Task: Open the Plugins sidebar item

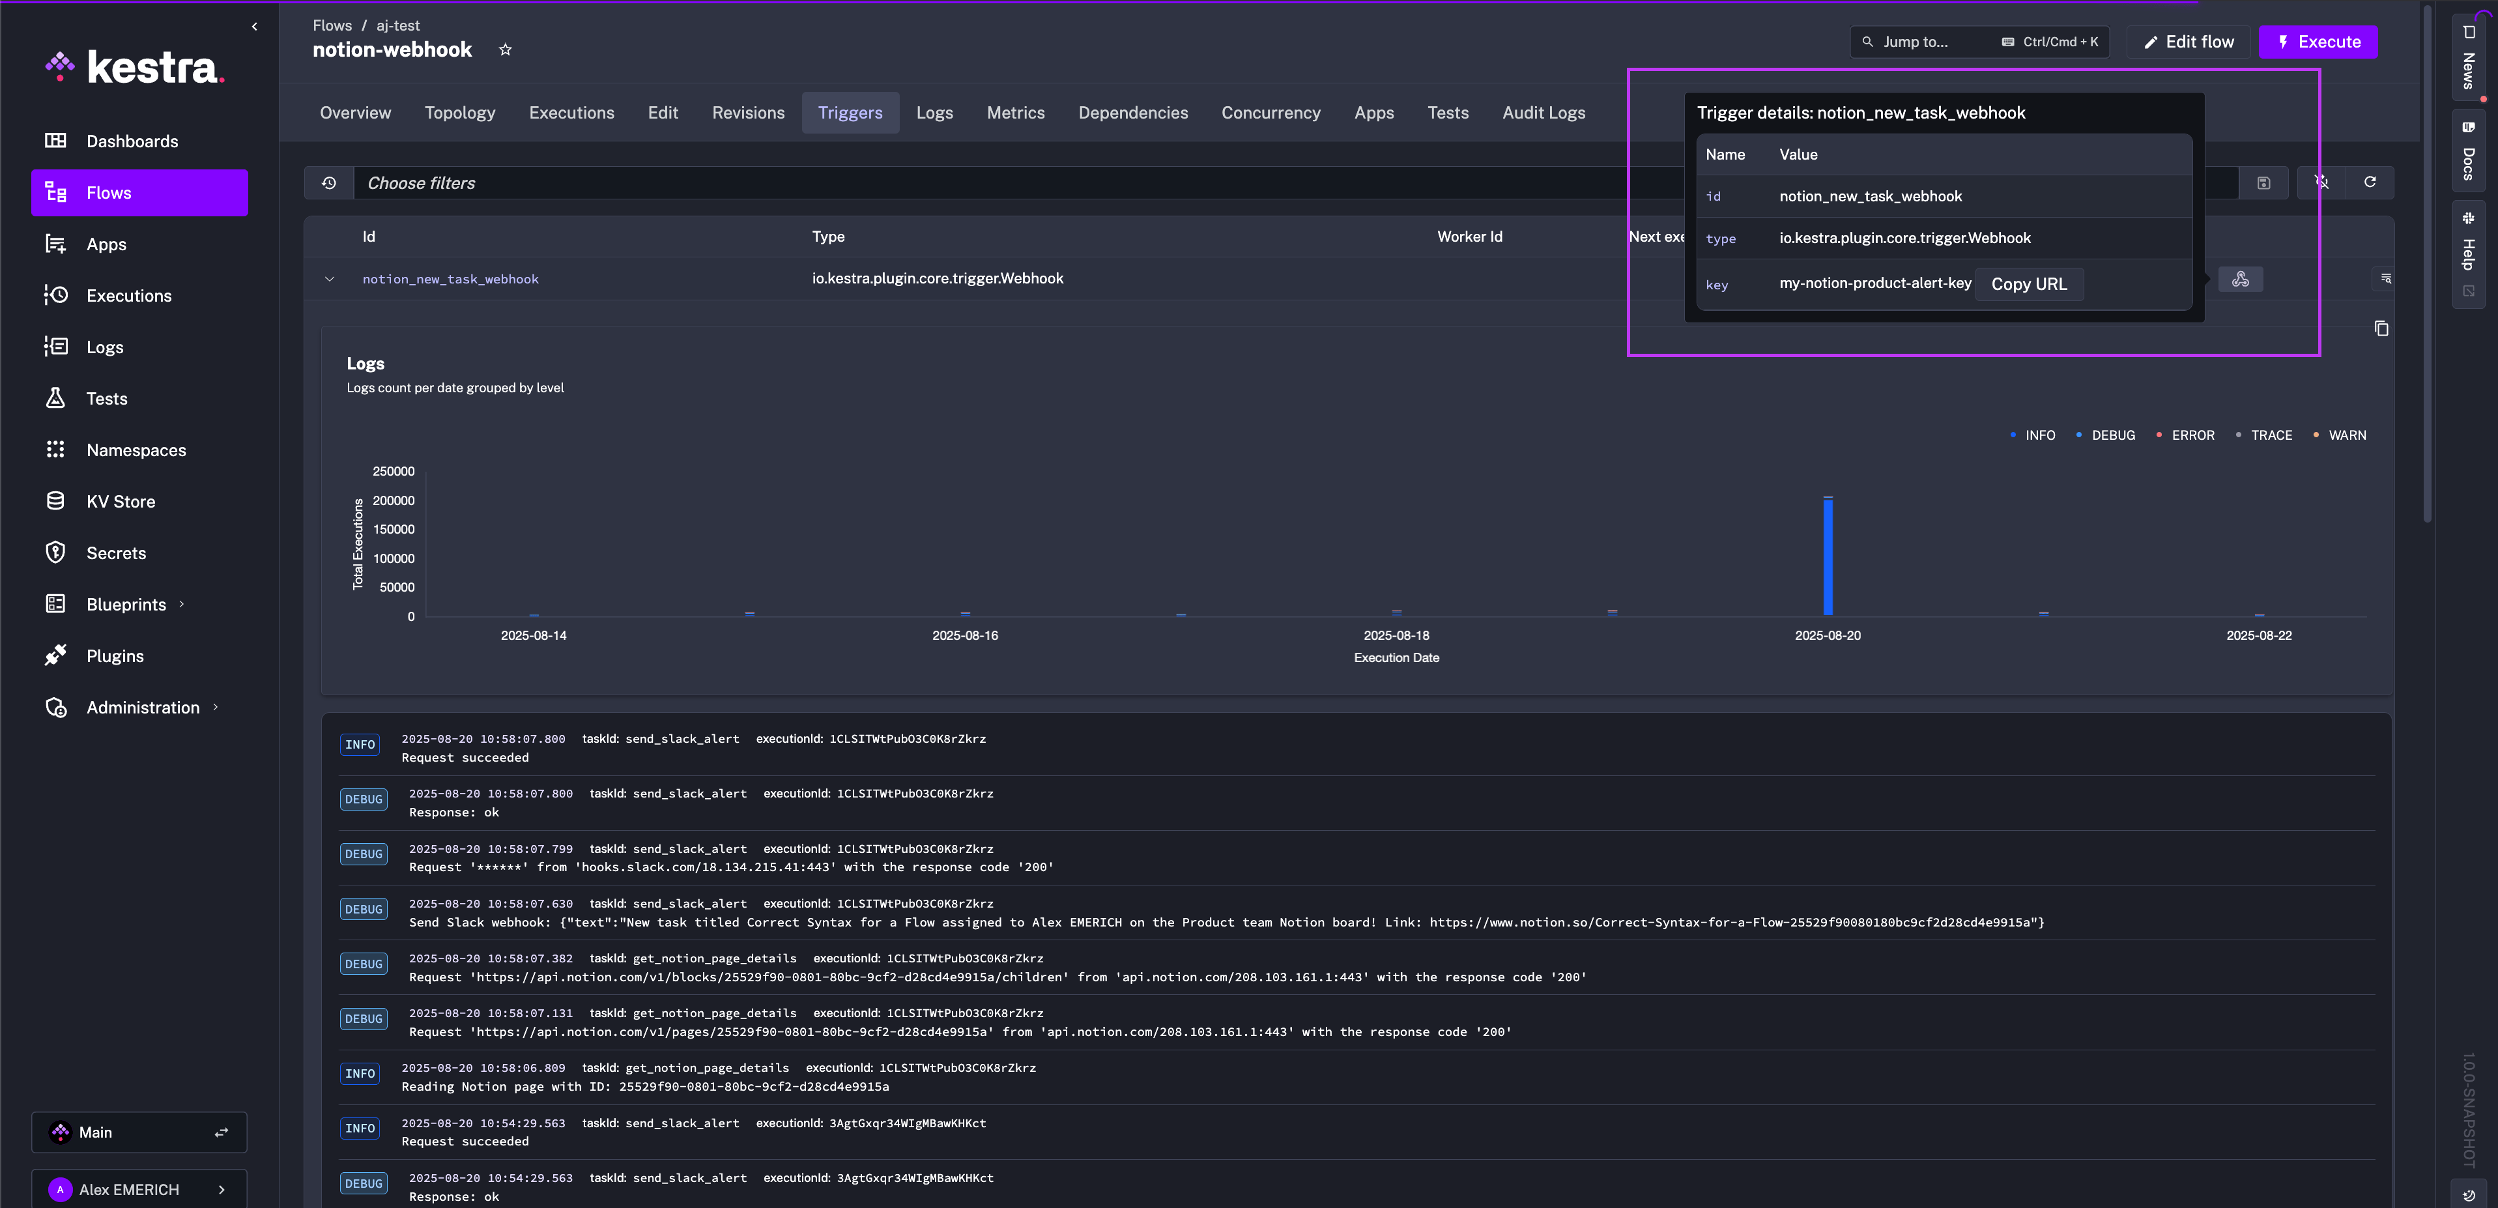Action: [115, 656]
